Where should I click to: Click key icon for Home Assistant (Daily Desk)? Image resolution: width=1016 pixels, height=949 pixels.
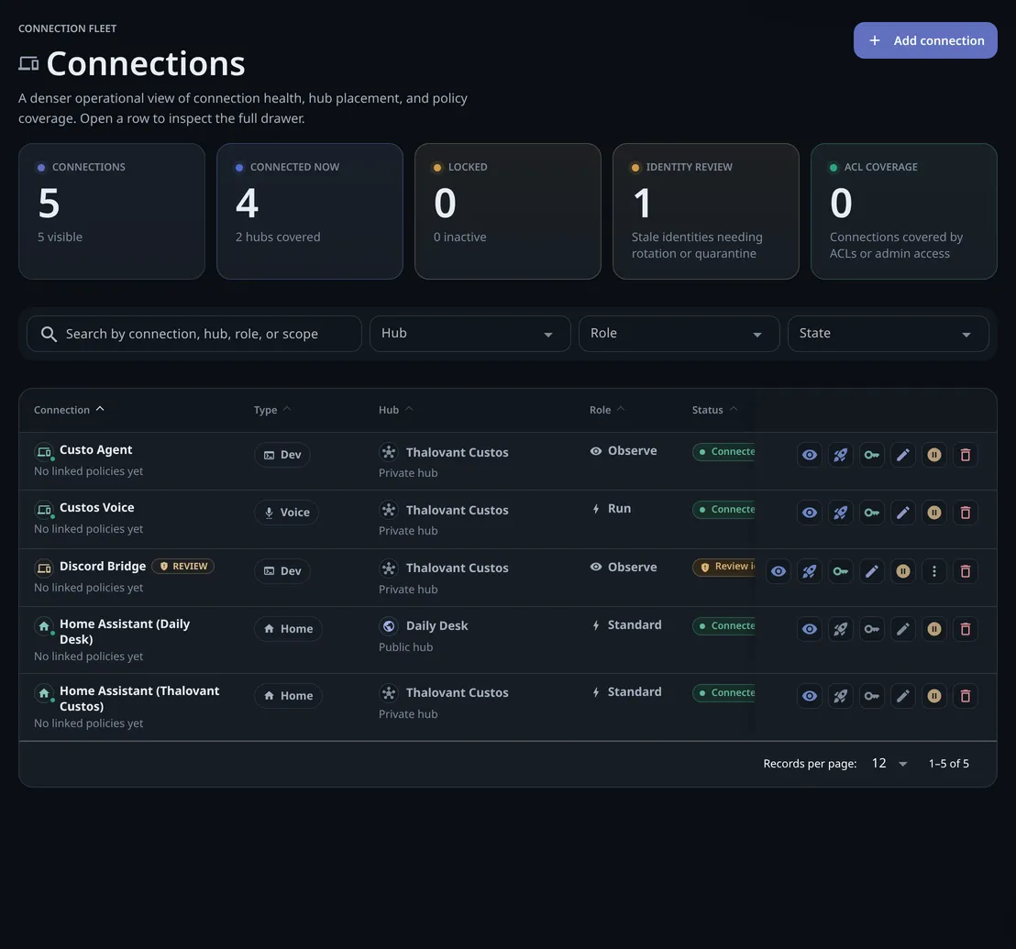click(x=871, y=629)
